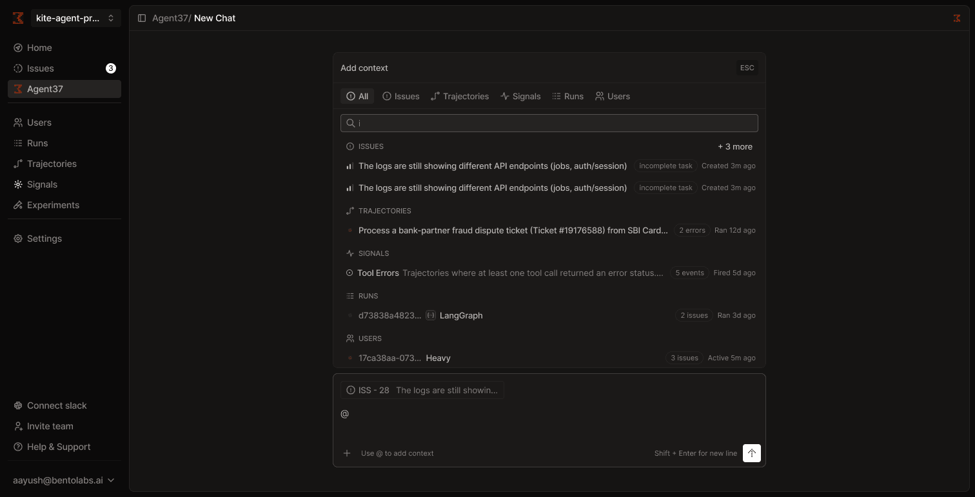
Task: Switch to the Signals context tab
Action: click(520, 96)
